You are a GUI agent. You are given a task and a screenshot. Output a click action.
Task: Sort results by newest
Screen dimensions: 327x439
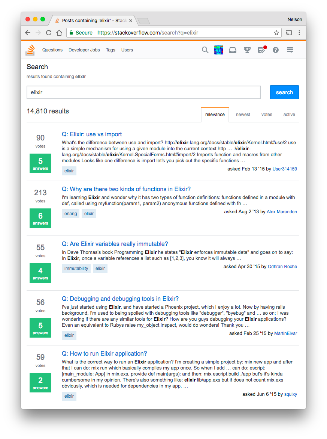point(243,115)
